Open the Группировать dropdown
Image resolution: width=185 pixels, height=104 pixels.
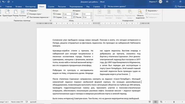(x=153, y=14)
